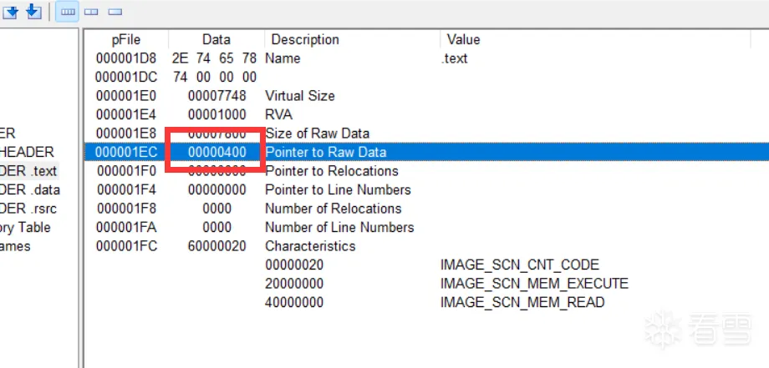Click the Value column header
The image size is (769, 368).
pos(464,39)
